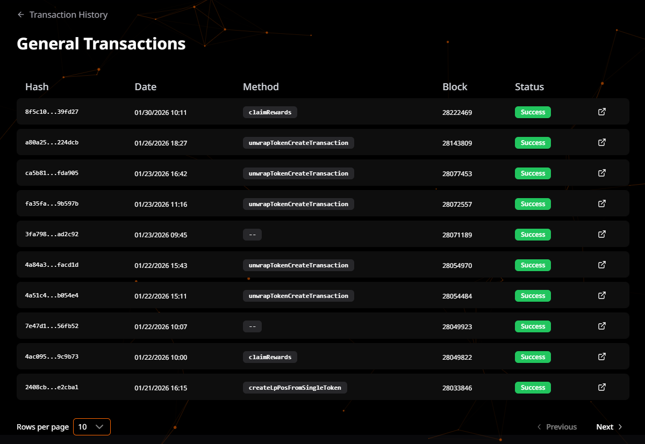Click the Date column header
Viewport: 645px width, 444px height.
tap(145, 87)
